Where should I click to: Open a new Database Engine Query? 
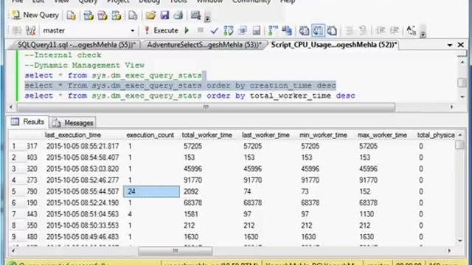point(72,15)
